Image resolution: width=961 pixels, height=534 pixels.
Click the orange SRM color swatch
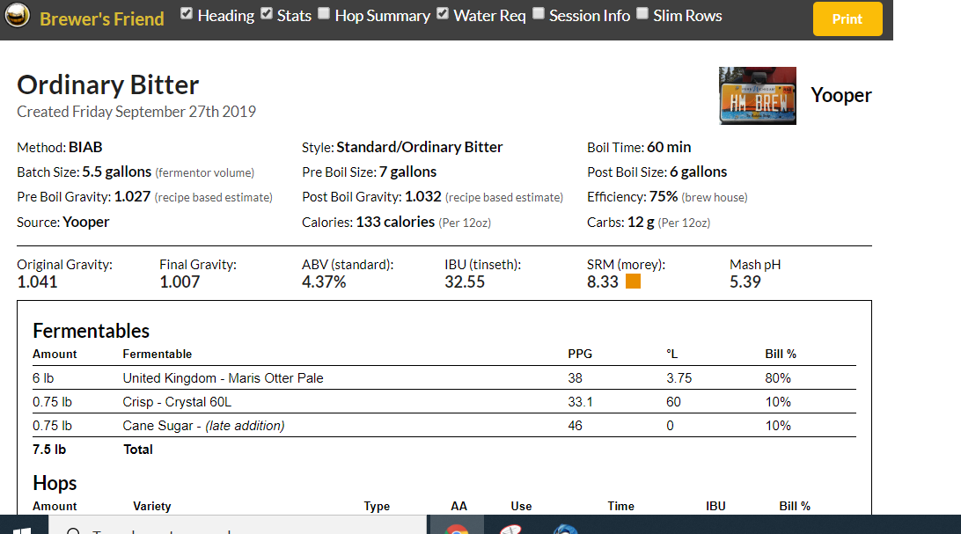point(633,282)
